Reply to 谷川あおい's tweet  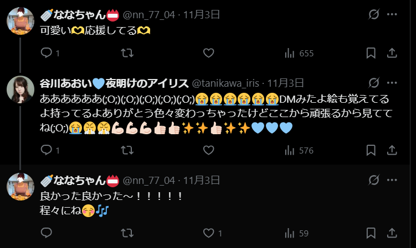pyautogui.click(x=50, y=150)
